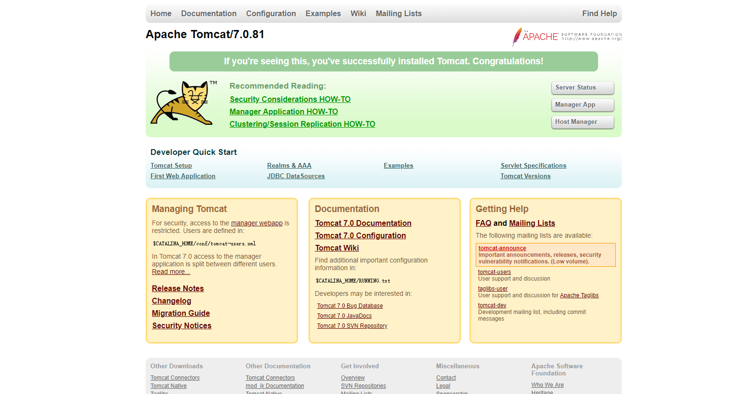Screen dimensions: 729x394
Task: Open Contact under Miscellaneous
Action: coord(446,378)
